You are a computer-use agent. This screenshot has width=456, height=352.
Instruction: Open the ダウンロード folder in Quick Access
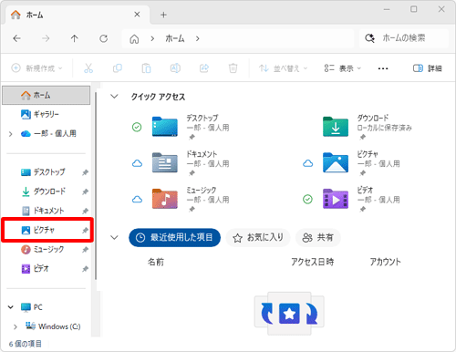point(336,127)
